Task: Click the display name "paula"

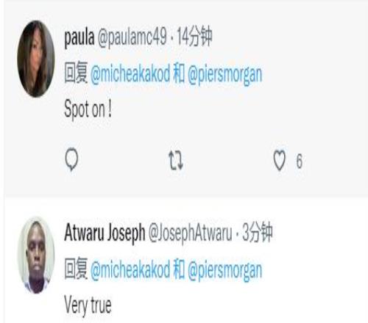Action: point(79,37)
